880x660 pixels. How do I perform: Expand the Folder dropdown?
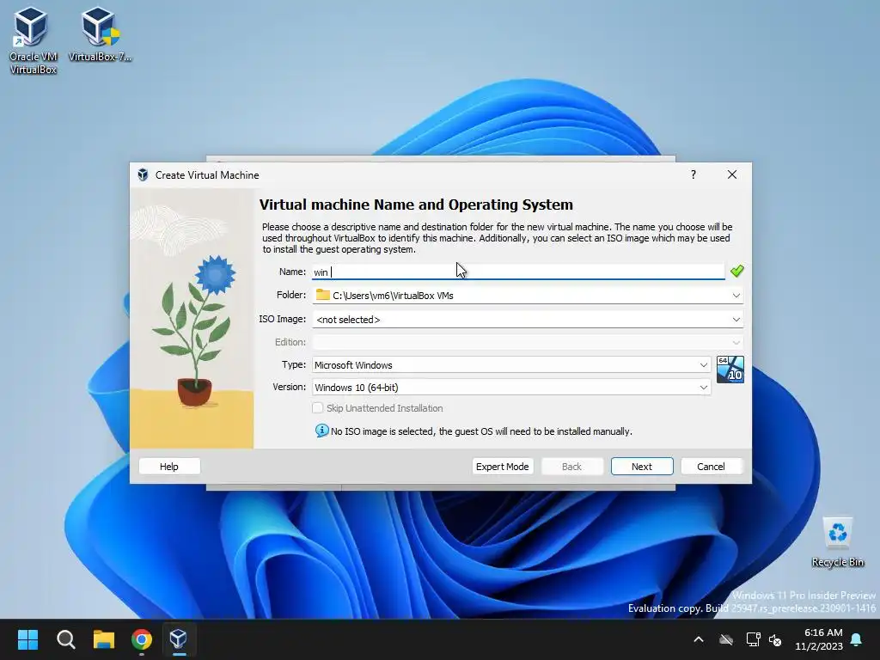click(x=736, y=296)
